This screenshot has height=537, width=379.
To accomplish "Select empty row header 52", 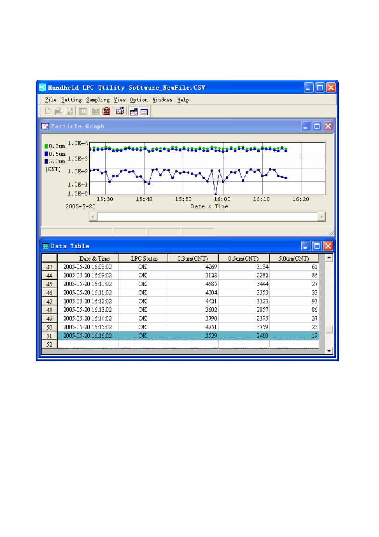I will (50, 344).
